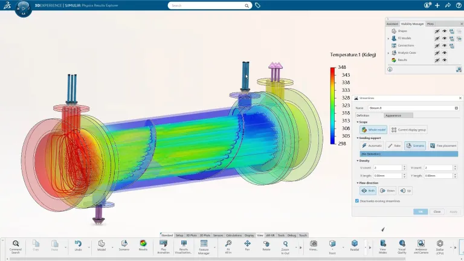The height and width of the screenshot is (261, 464).
Task: Hide Connections with crossed-eye icon
Action: (x=437, y=45)
